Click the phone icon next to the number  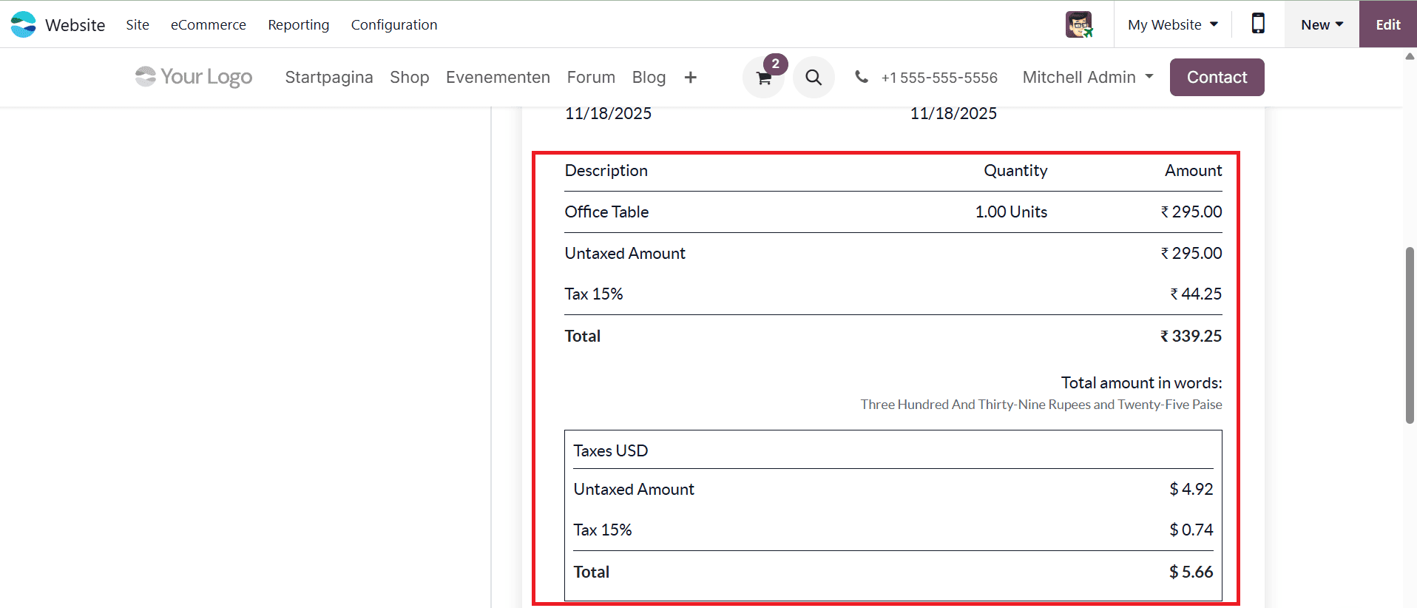coord(861,77)
